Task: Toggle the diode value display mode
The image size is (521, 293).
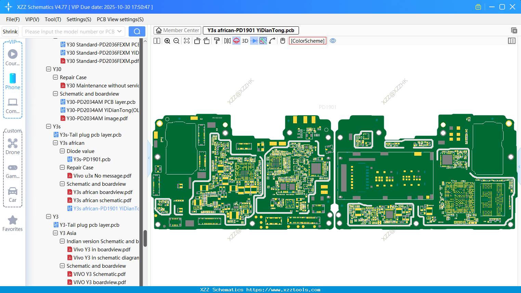Action: [255, 41]
